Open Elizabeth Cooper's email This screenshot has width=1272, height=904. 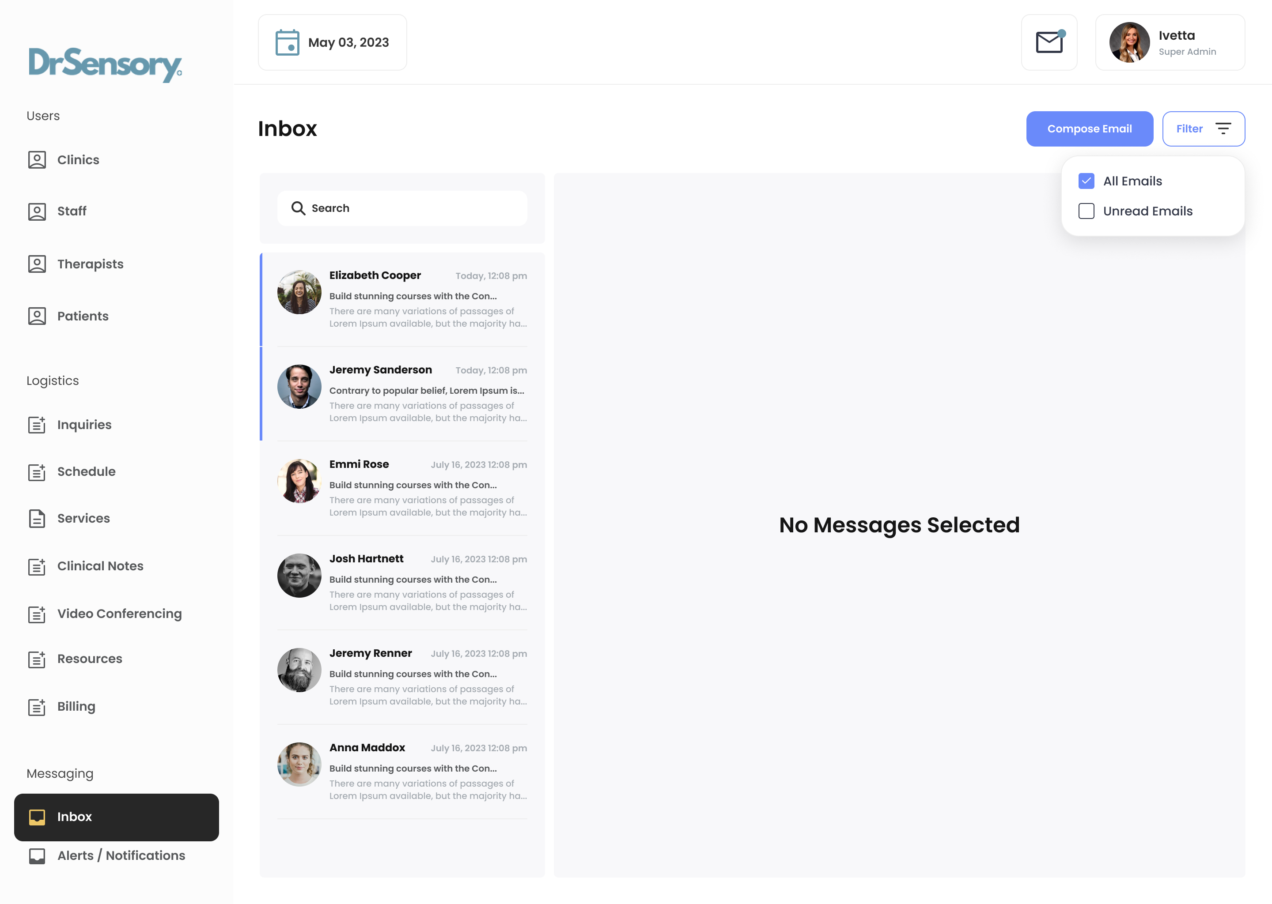click(402, 299)
